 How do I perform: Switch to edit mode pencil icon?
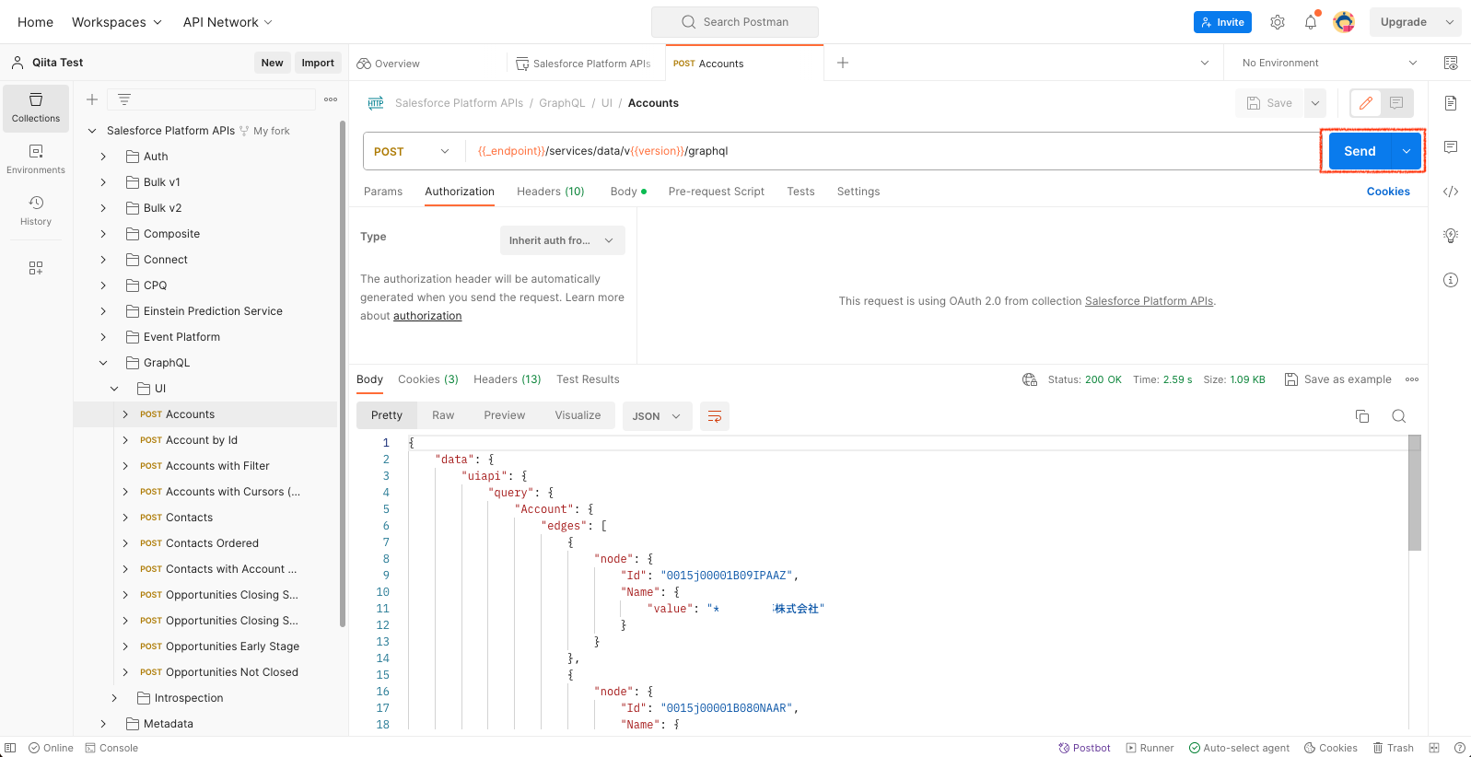[x=1366, y=103]
